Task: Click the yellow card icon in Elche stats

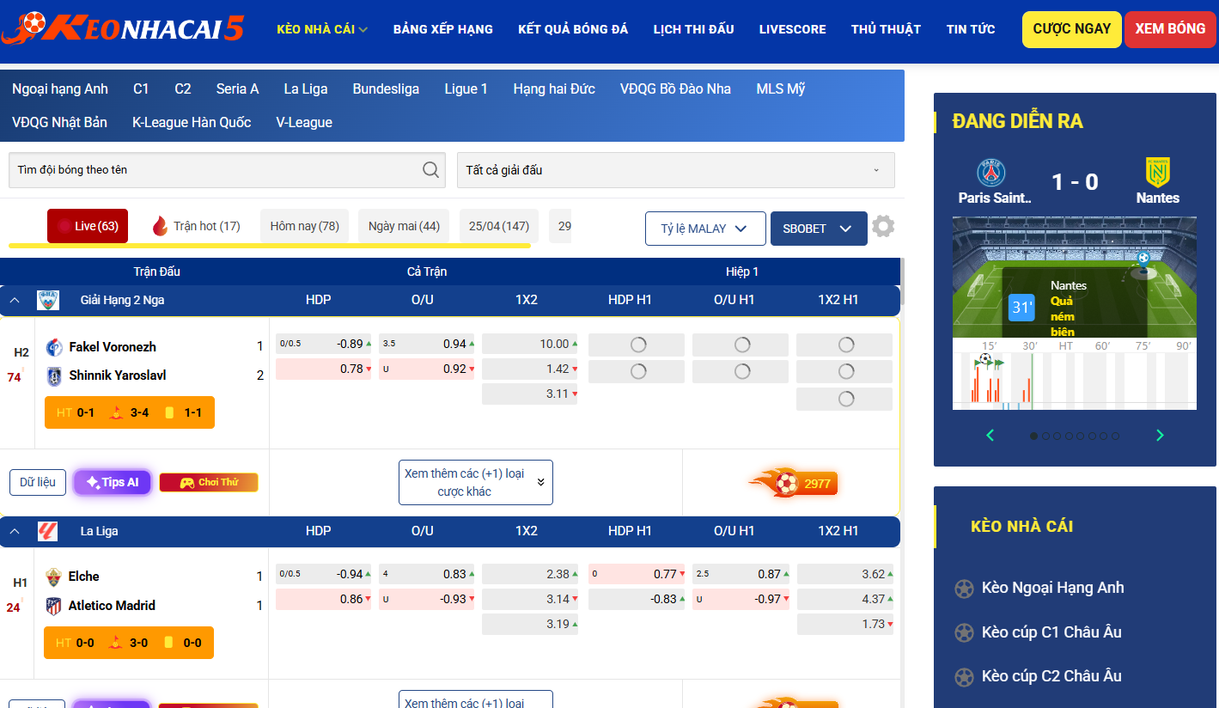Action: [169, 643]
